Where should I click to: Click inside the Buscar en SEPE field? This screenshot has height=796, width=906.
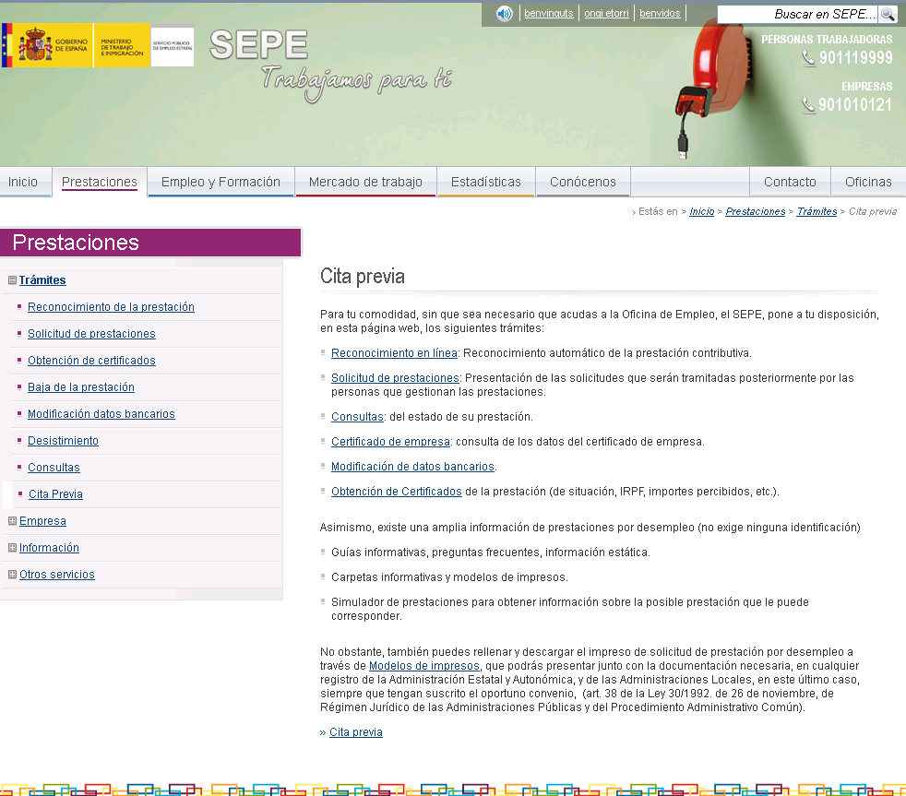(797, 14)
